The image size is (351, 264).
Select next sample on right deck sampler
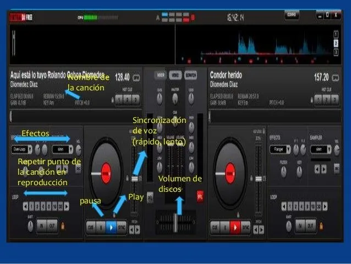323,169
